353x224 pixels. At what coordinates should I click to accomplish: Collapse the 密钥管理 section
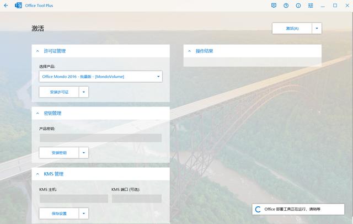click(38, 113)
